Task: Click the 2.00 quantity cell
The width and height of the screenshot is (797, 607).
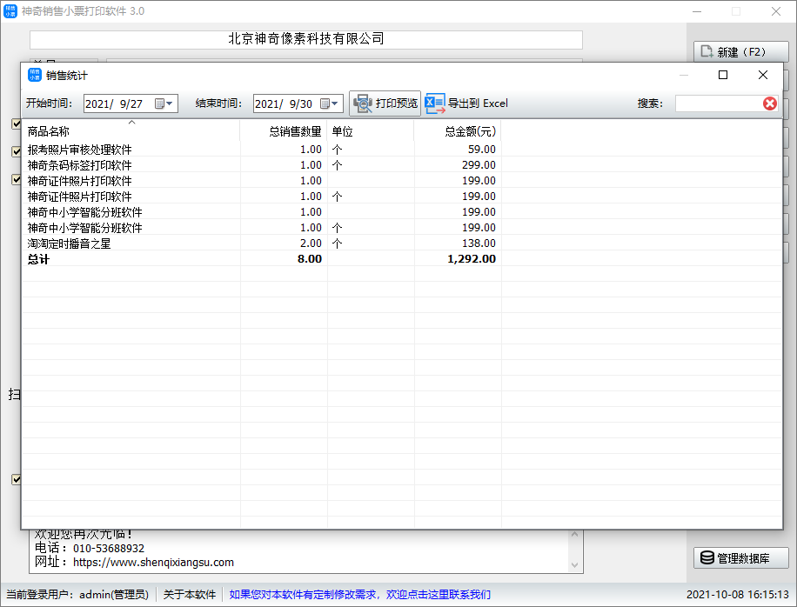Action: [x=311, y=243]
